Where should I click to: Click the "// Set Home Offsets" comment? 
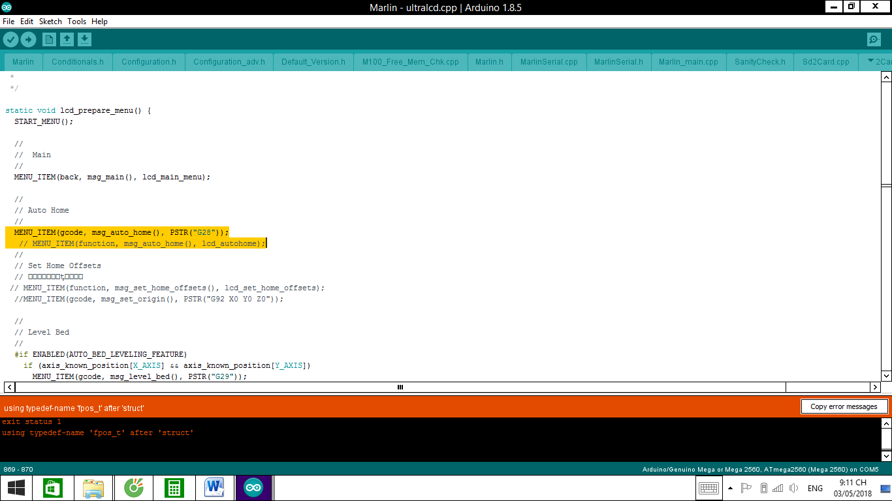(57, 266)
